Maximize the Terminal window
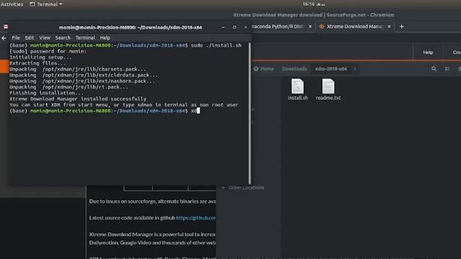The width and height of the screenshot is (461, 259). point(234,27)
